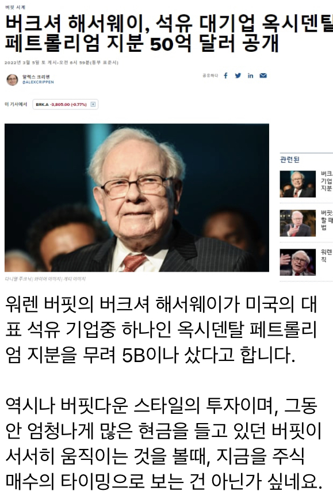
Task: Share the article on Facebook
Action: pyautogui.click(x=225, y=75)
